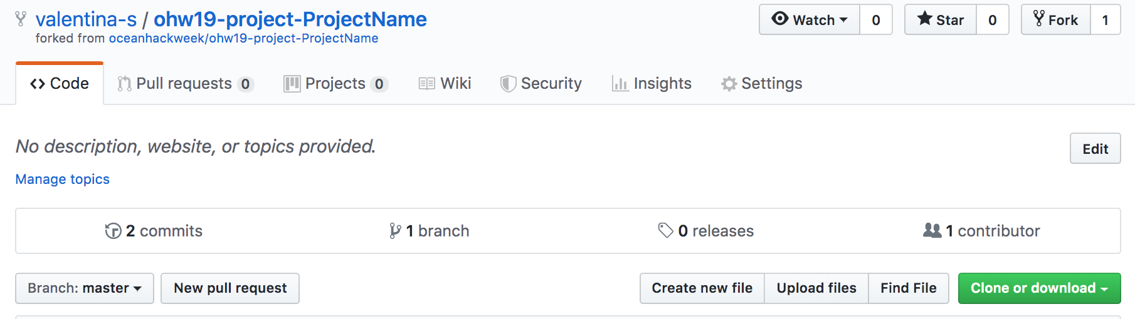This screenshot has width=1135, height=319.
Task: Switch to the Pull requests tab
Action: click(x=184, y=84)
